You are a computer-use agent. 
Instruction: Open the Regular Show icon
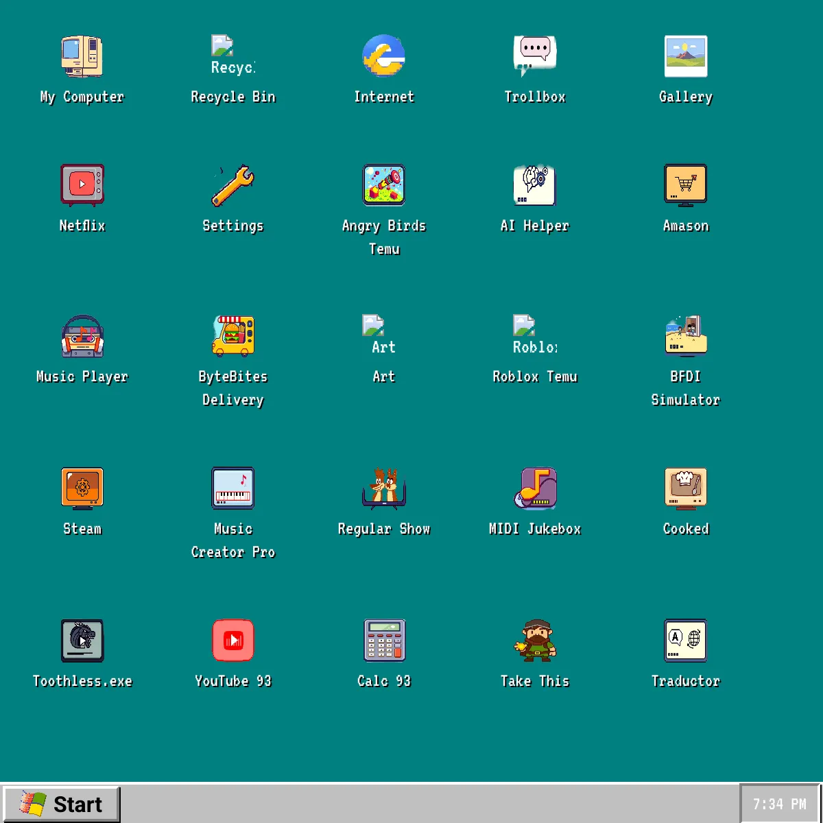tap(384, 488)
